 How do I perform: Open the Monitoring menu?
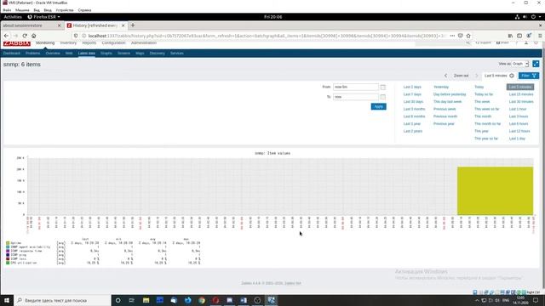[x=45, y=43]
